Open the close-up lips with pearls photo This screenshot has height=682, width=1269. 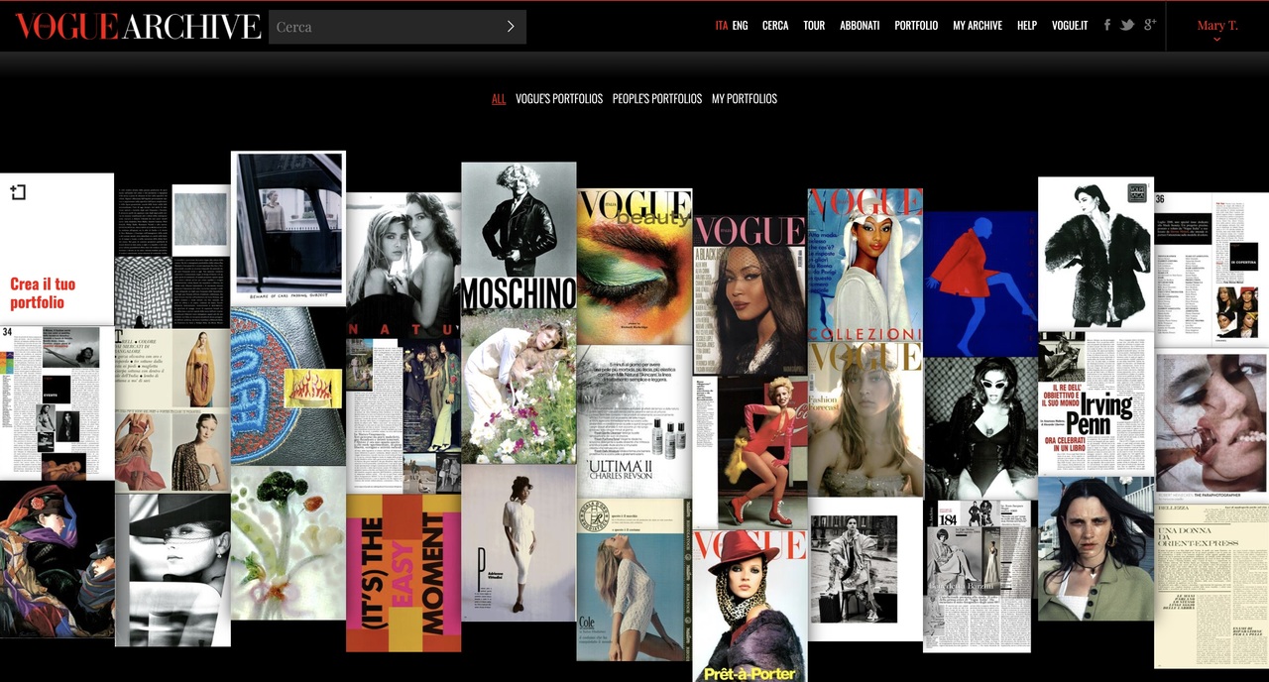pos(1211,426)
